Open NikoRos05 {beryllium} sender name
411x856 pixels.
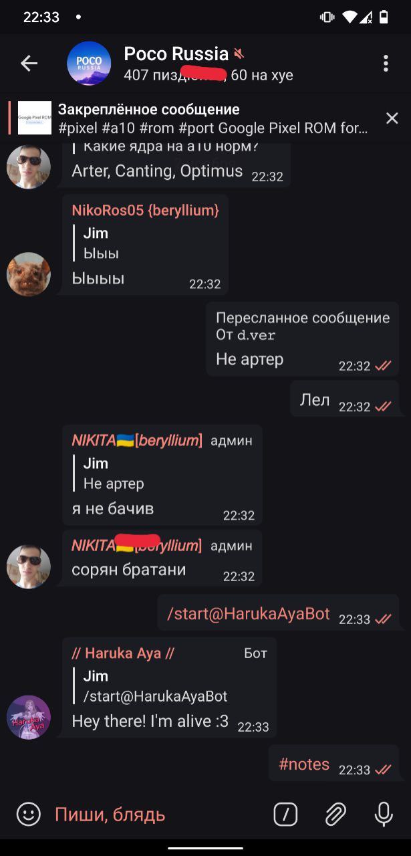click(146, 210)
